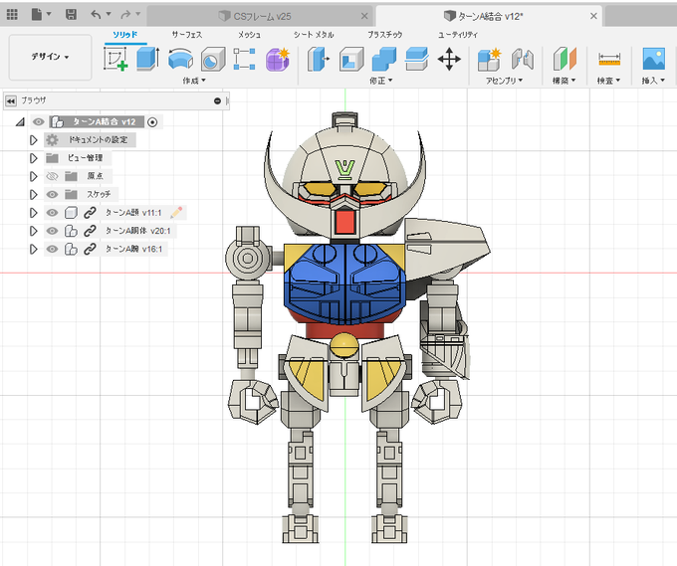
Task: Open the 挿入 dropdown menu
Action: point(653,81)
